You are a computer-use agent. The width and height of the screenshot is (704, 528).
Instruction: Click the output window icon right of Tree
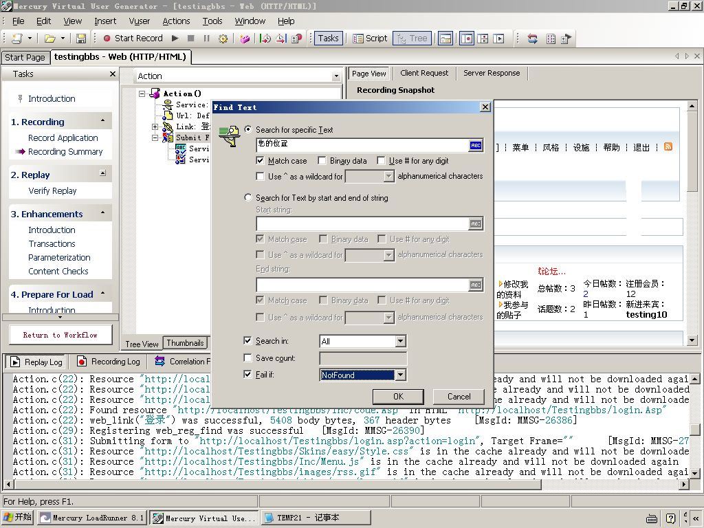pyautogui.click(x=445, y=38)
